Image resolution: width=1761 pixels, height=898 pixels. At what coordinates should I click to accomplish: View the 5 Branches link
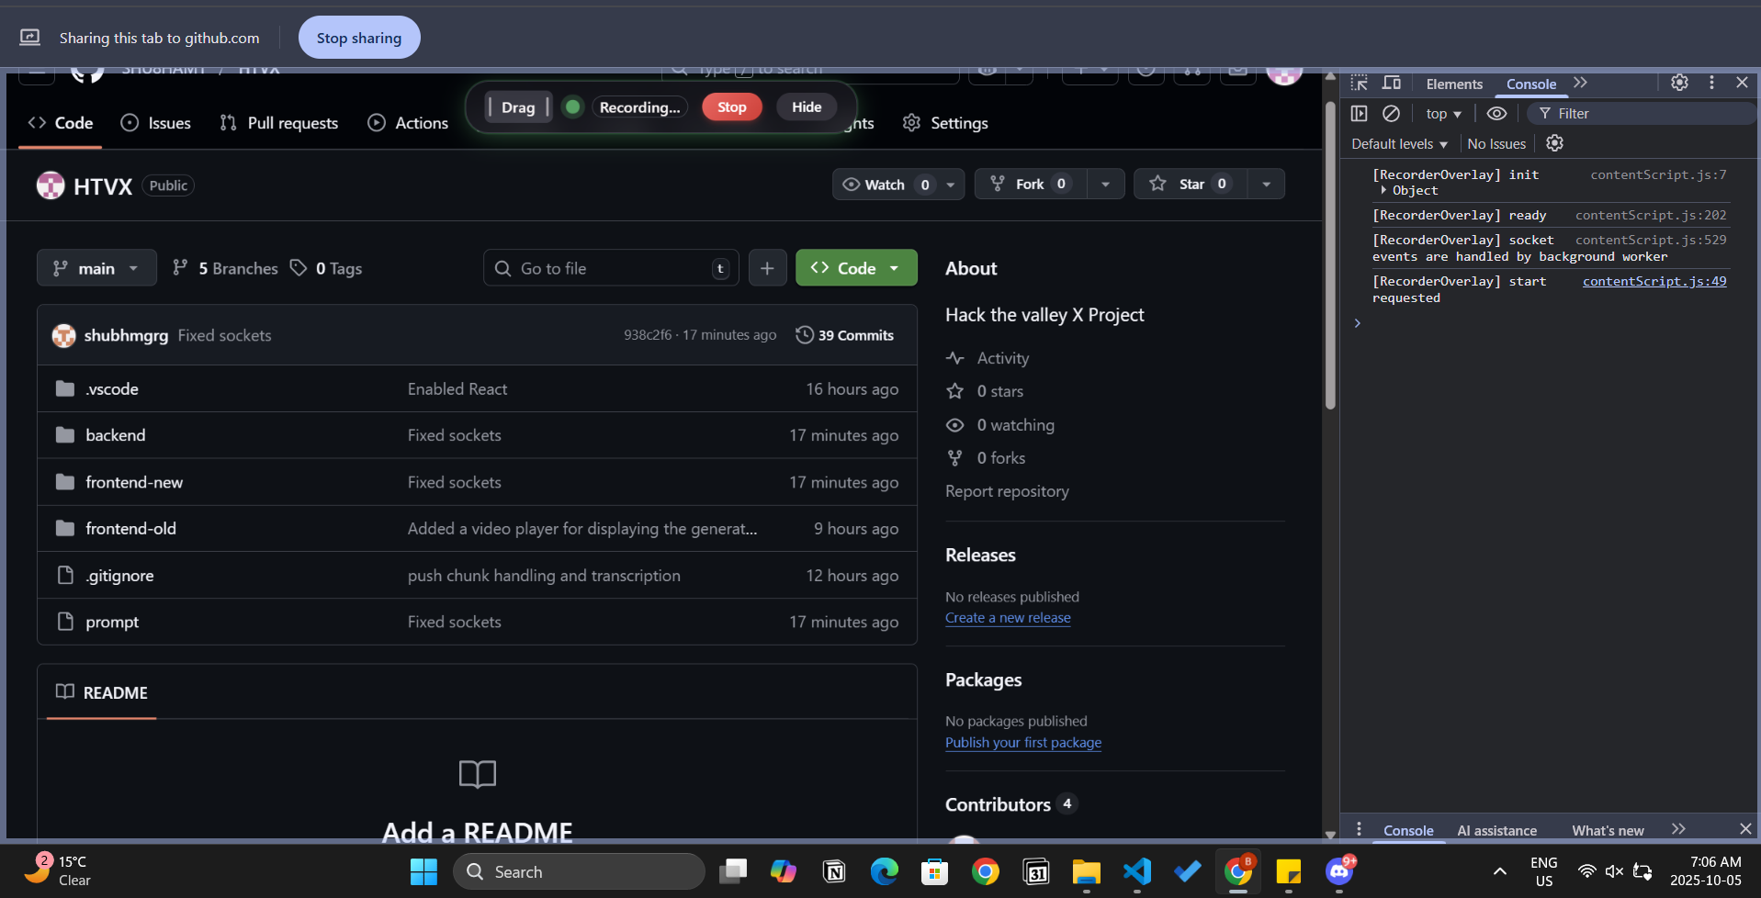coord(225,268)
